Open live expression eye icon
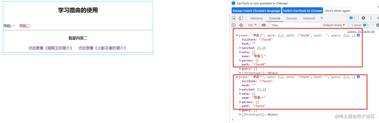 tap(264, 25)
